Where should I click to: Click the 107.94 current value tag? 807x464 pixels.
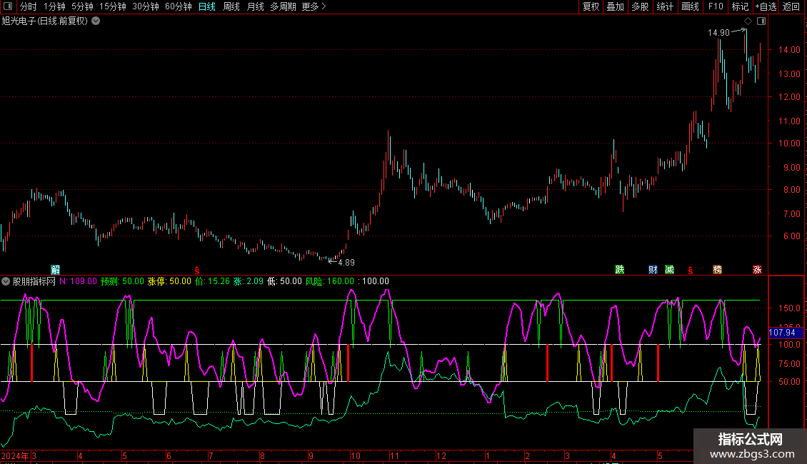point(782,333)
